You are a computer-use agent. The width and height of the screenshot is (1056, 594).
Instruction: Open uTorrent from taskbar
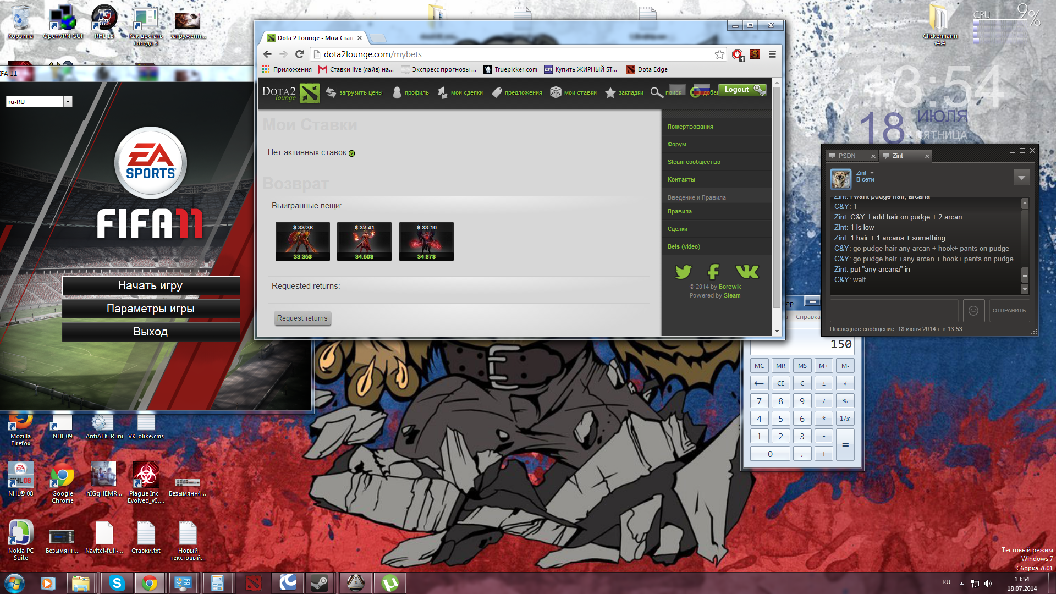[390, 583]
